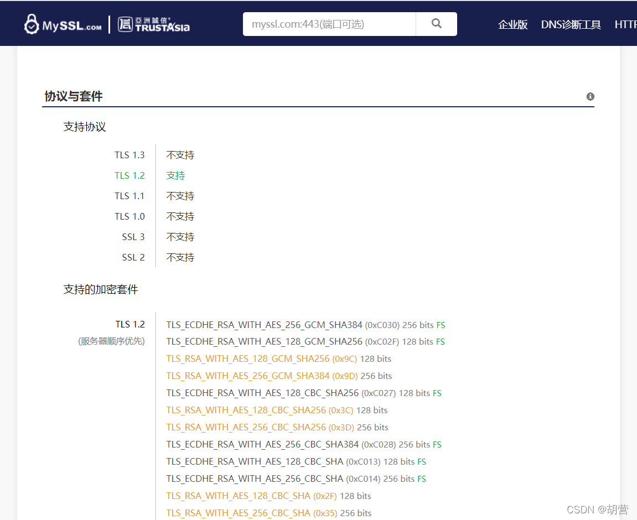
Task: Click orange TLS_RSA_WITH_AES_256_CBC_SHA256 (0x3D) entry
Action: [x=261, y=428]
